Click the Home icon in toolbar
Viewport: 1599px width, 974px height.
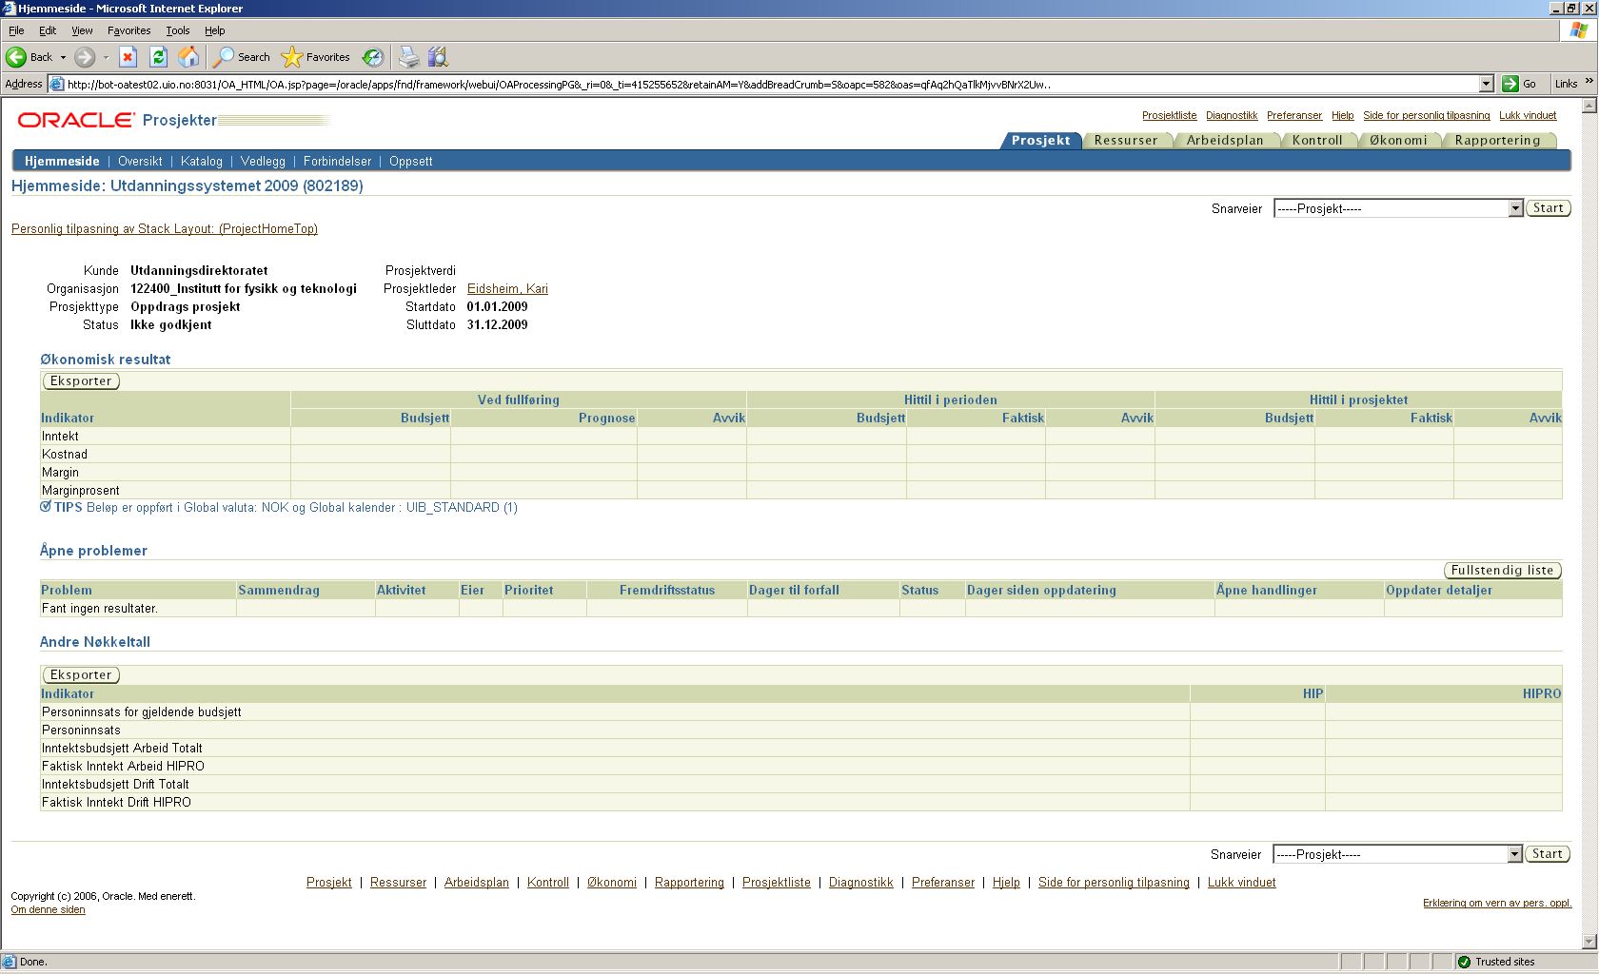click(x=189, y=57)
